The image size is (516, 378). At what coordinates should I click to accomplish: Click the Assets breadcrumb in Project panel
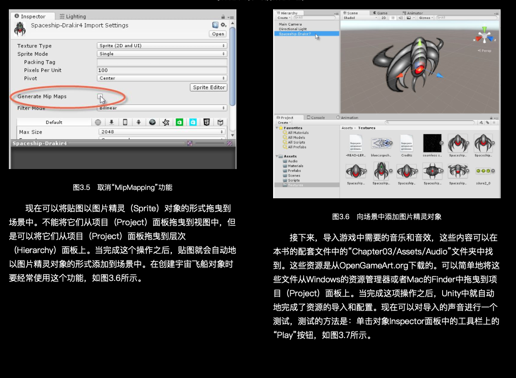click(347, 128)
